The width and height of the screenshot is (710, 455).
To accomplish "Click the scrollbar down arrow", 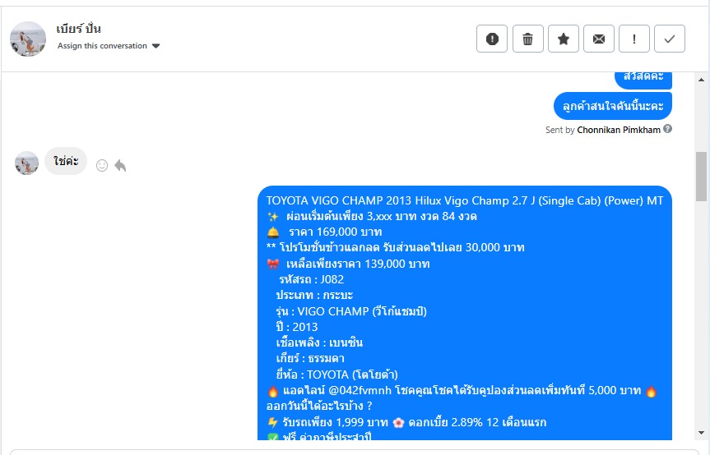I will (702, 432).
